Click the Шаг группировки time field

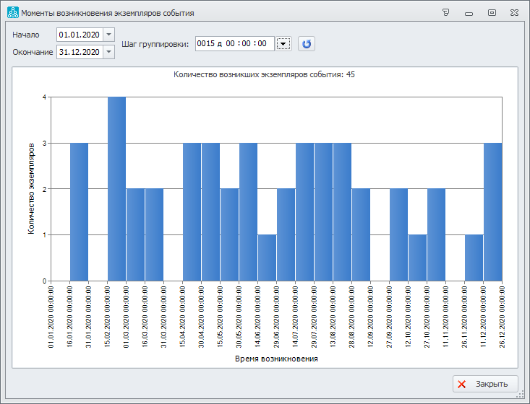234,44
